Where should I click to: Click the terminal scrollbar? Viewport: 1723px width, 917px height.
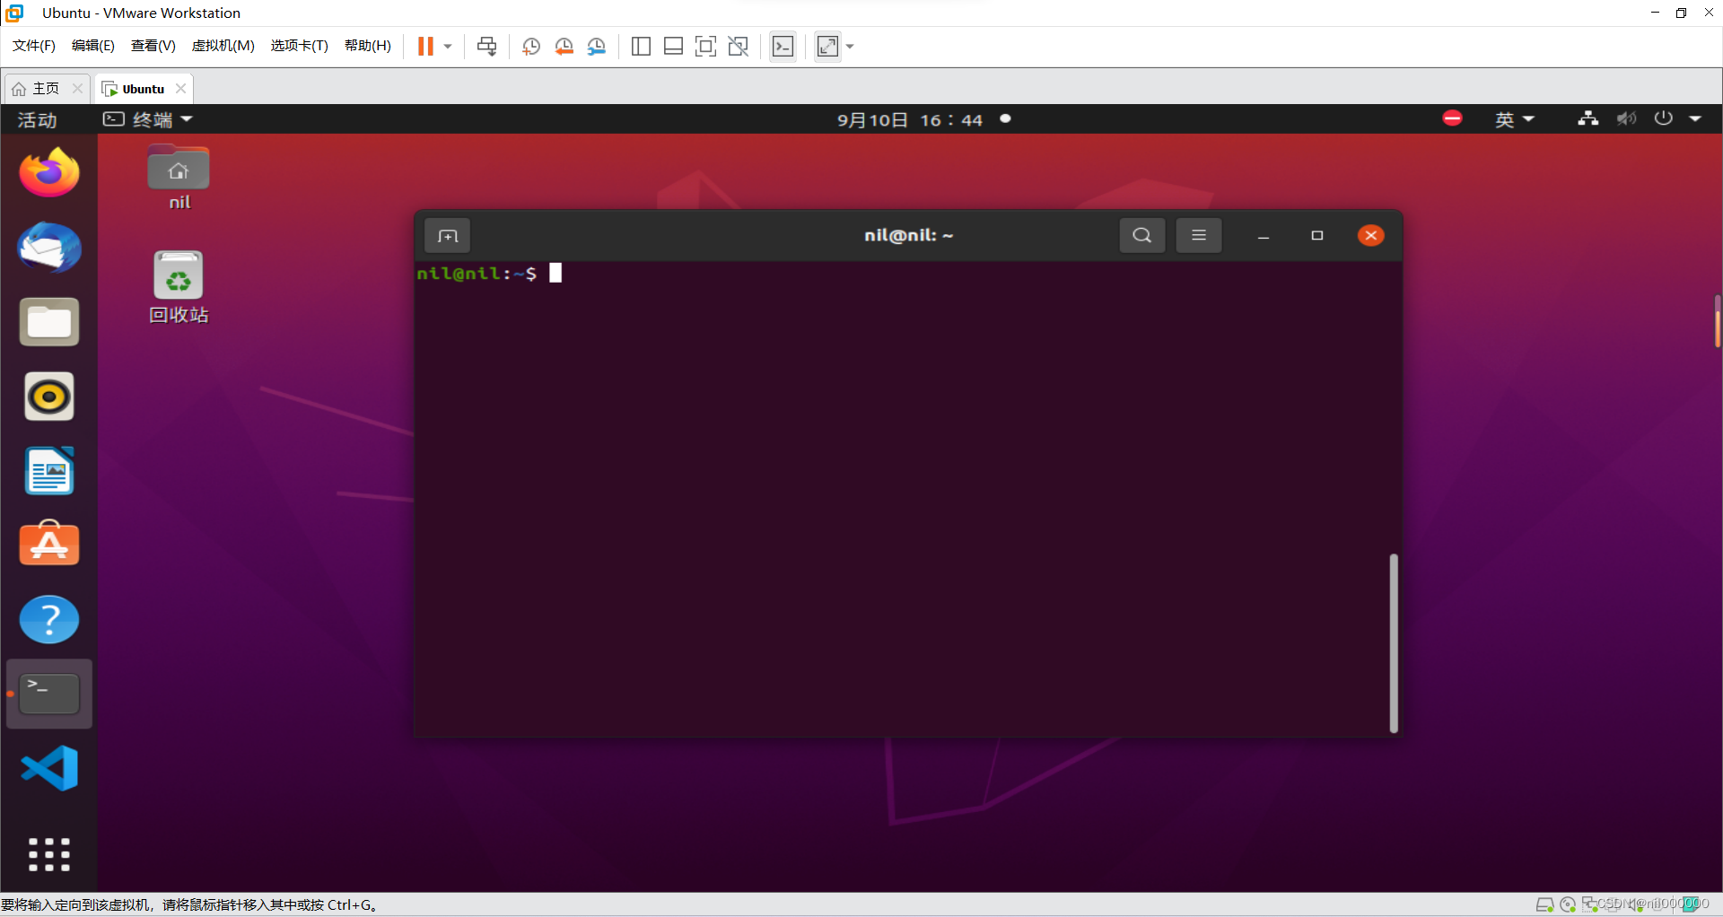pos(1394,642)
